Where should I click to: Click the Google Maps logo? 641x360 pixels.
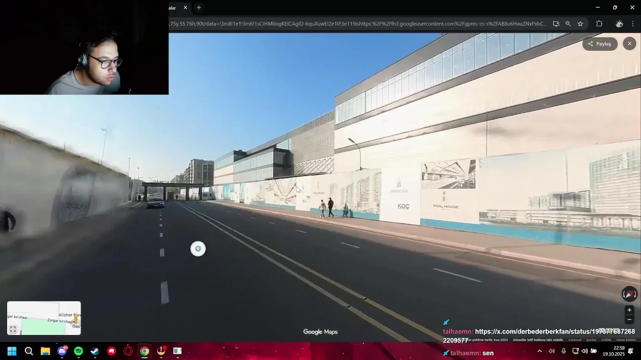coord(320,332)
